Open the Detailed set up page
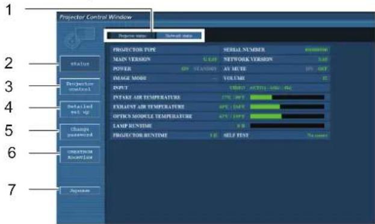This screenshot has width=375, height=224. click(x=80, y=109)
